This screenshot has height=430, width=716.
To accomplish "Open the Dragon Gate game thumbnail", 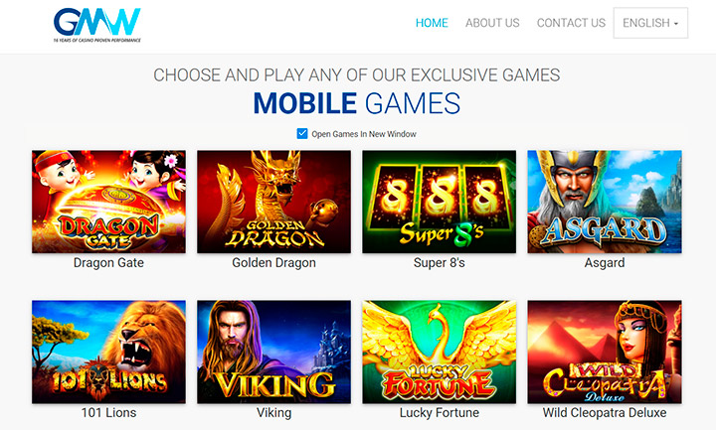I will click(x=108, y=202).
